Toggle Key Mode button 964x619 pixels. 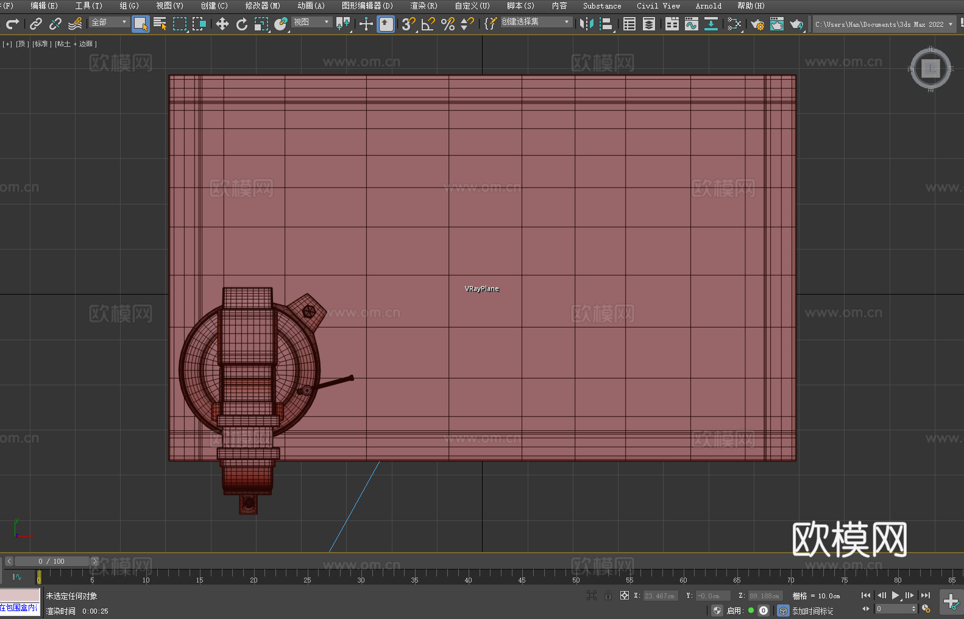[x=866, y=609]
